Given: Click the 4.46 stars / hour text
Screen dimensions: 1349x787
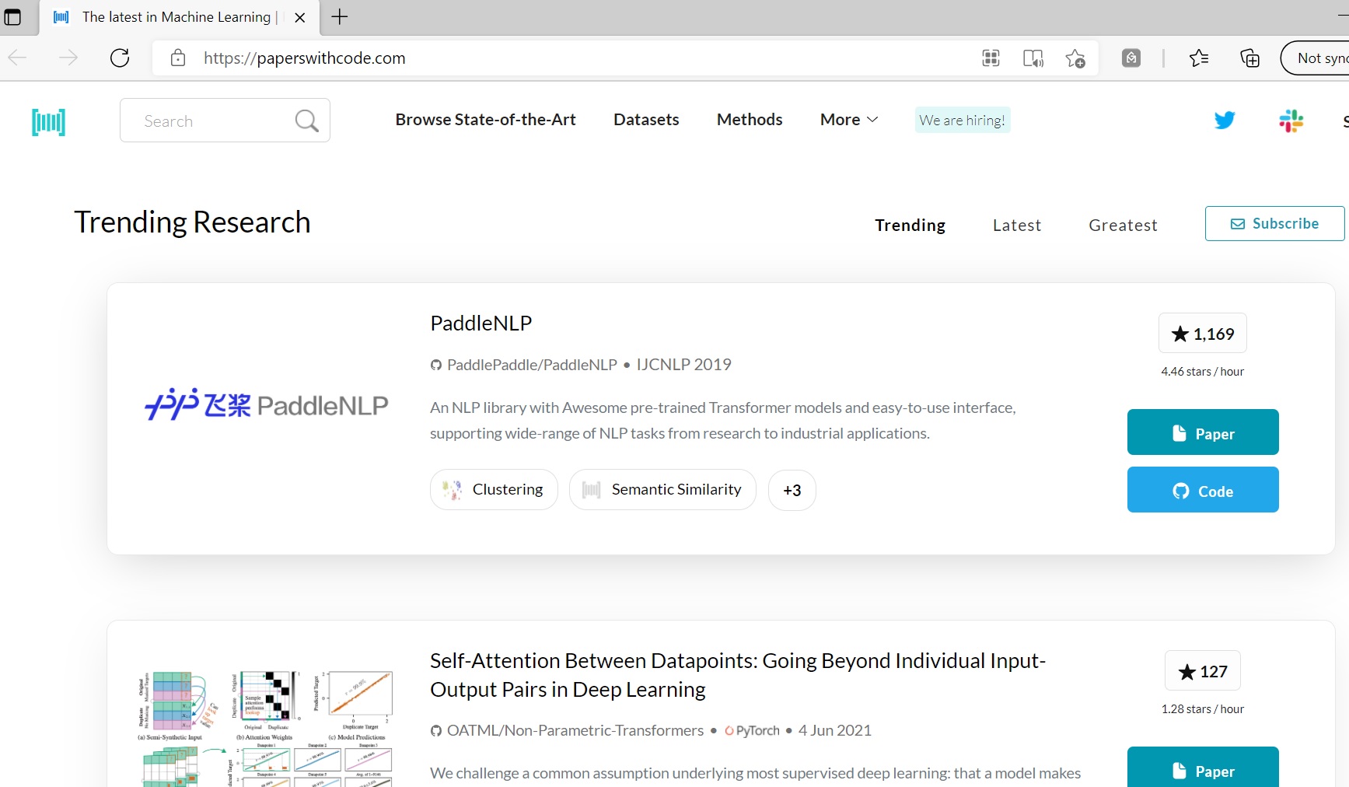Looking at the screenshot, I should [x=1202, y=372].
